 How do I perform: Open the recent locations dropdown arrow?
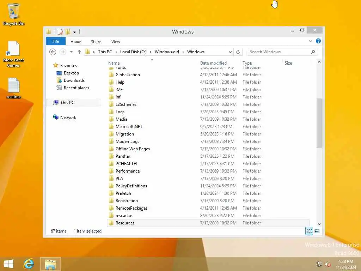tap(71, 52)
